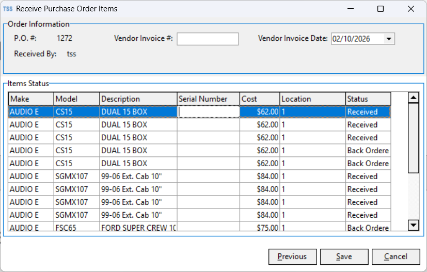Click the Make column header
Screen dimensions: 427x272
(31, 99)
